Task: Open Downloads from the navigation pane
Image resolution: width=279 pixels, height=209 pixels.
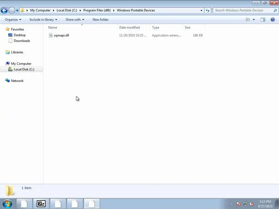Action: click(22, 41)
